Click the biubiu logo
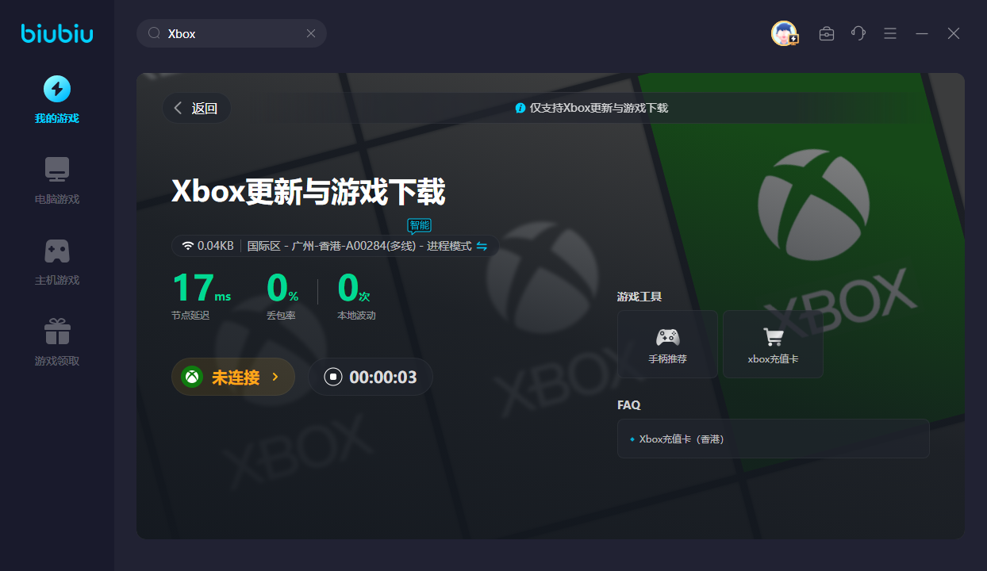987x571 pixels. click(x=57, y=33)
